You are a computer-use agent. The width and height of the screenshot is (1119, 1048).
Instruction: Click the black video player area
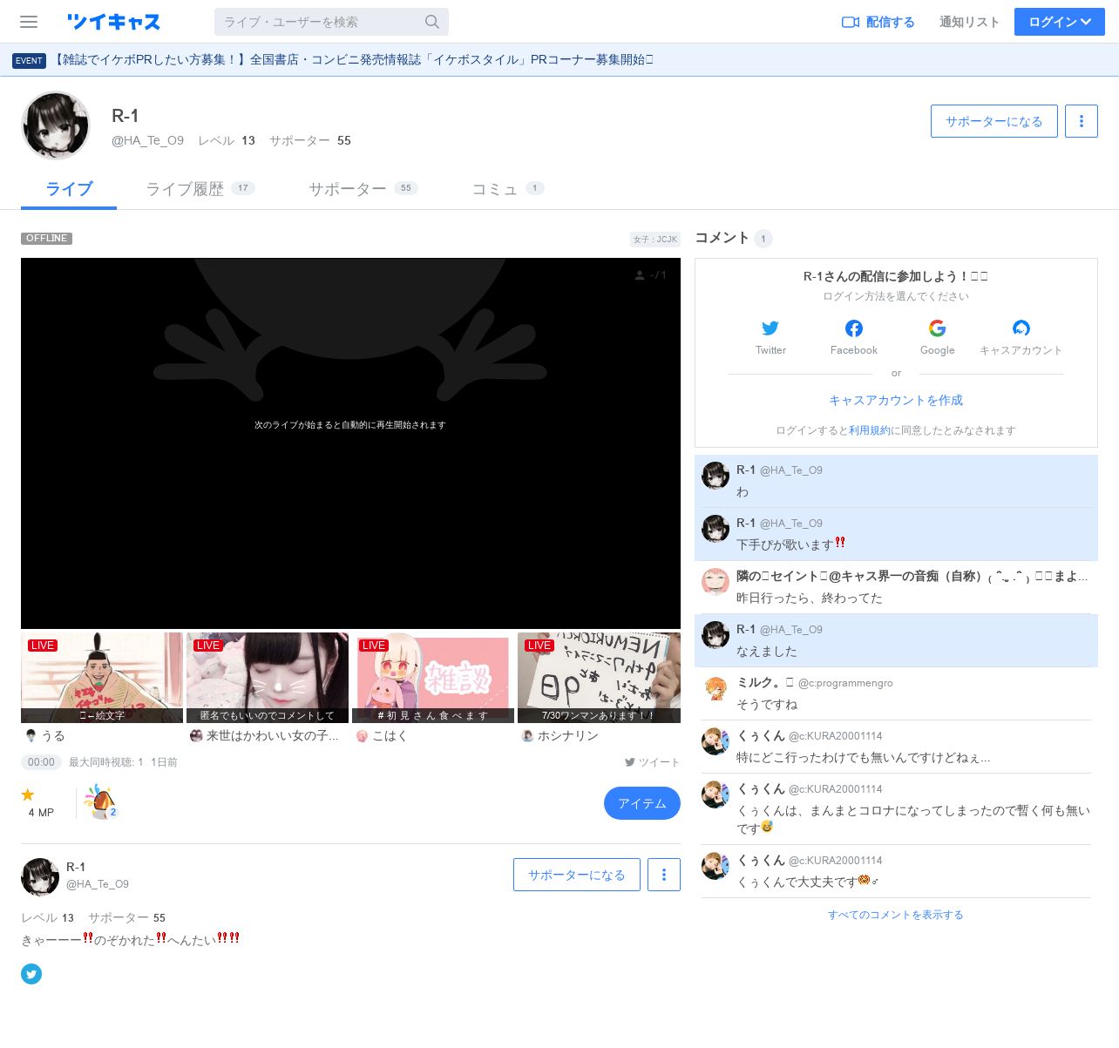350,443
